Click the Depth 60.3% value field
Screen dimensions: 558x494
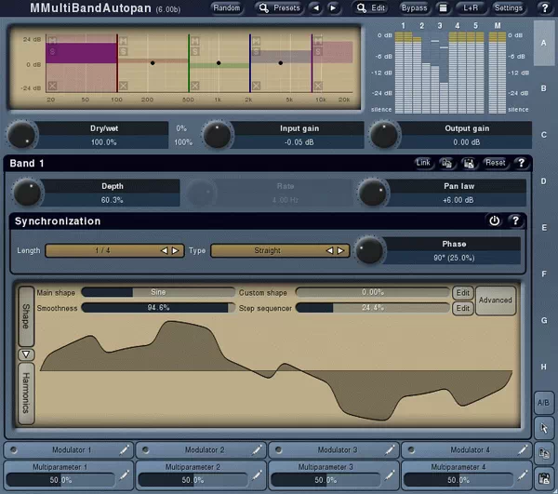tap(112, 200)
